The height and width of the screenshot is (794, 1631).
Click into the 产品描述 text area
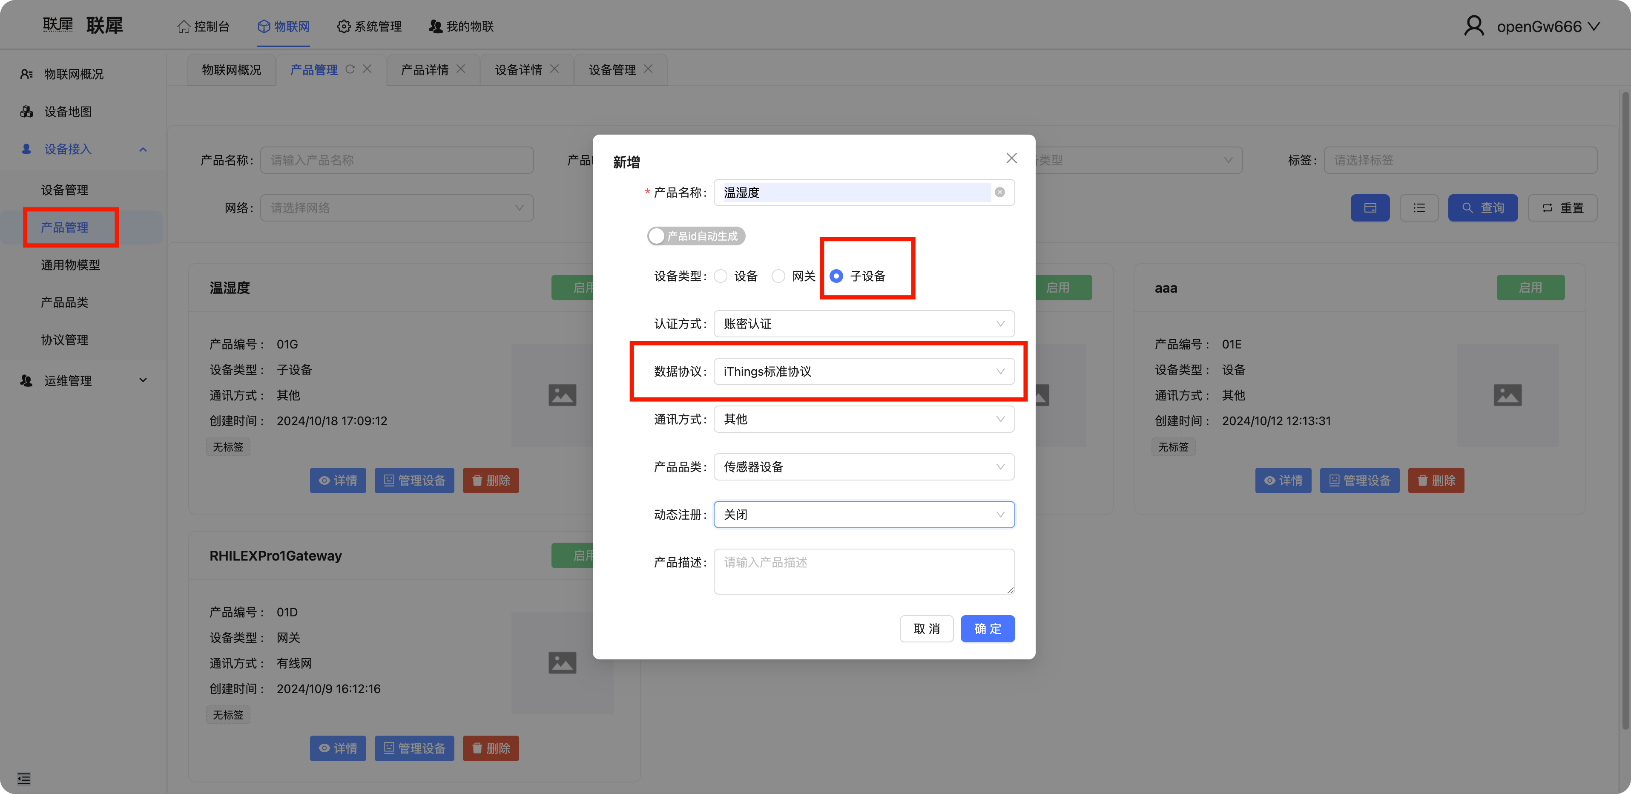(864, 571)
